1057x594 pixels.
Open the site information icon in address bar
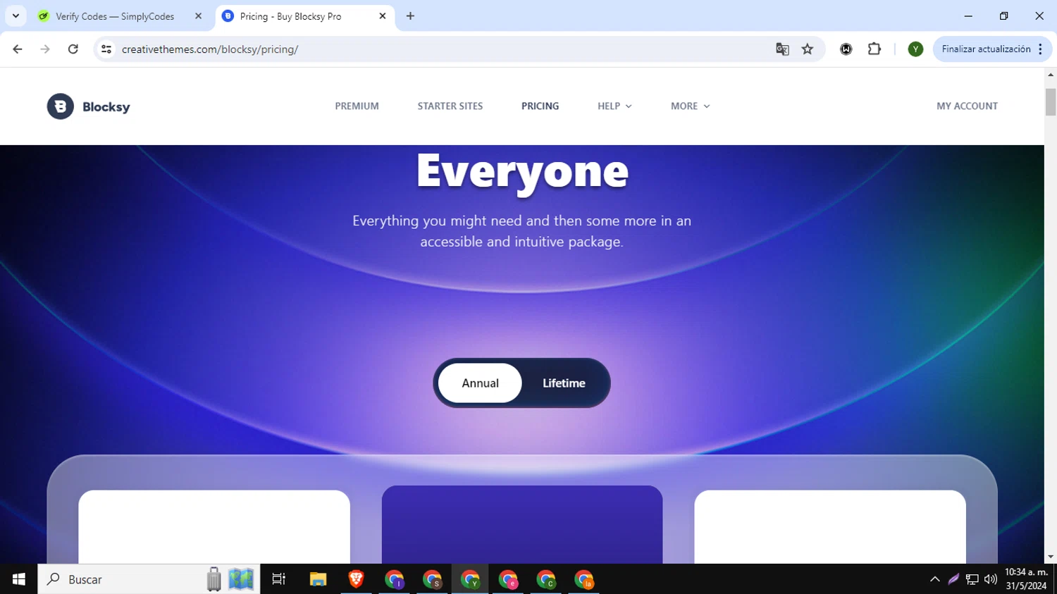tap(106, 49)
